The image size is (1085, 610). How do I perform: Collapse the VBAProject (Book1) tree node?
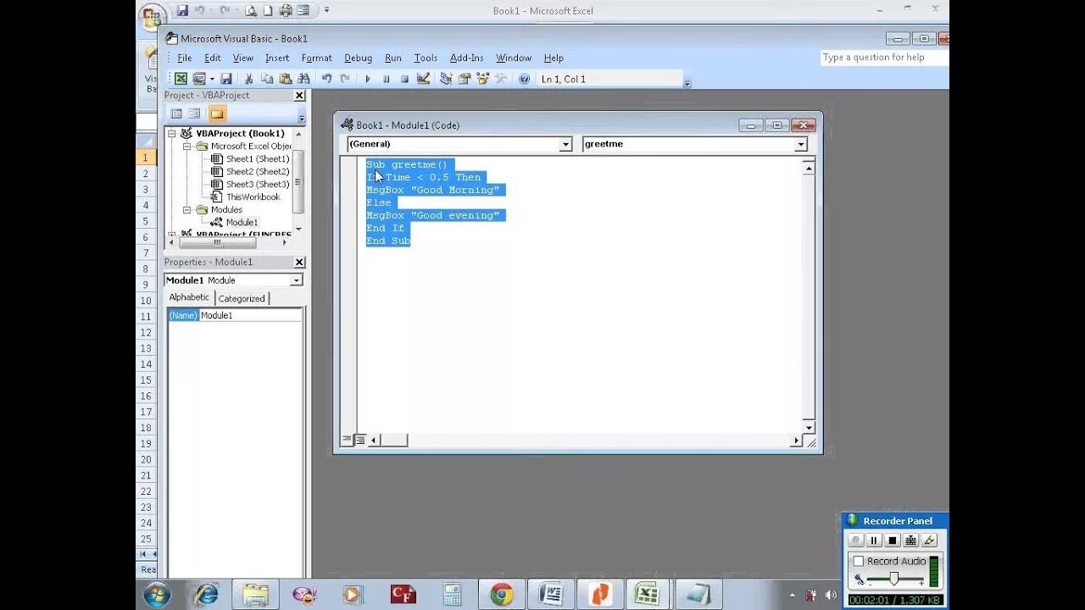tap(172, 133)
